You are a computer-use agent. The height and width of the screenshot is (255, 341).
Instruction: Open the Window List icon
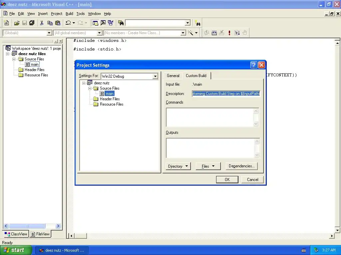pyautogui.click(x=111, y=23)
